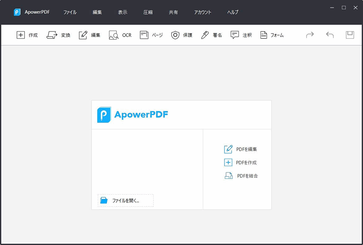Open the 共有 menu
363x245 pixels.
click(173, 13)
